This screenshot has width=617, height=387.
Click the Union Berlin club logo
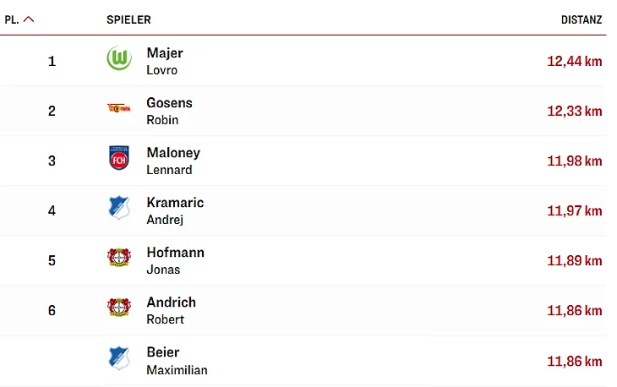tap(119, 108)
